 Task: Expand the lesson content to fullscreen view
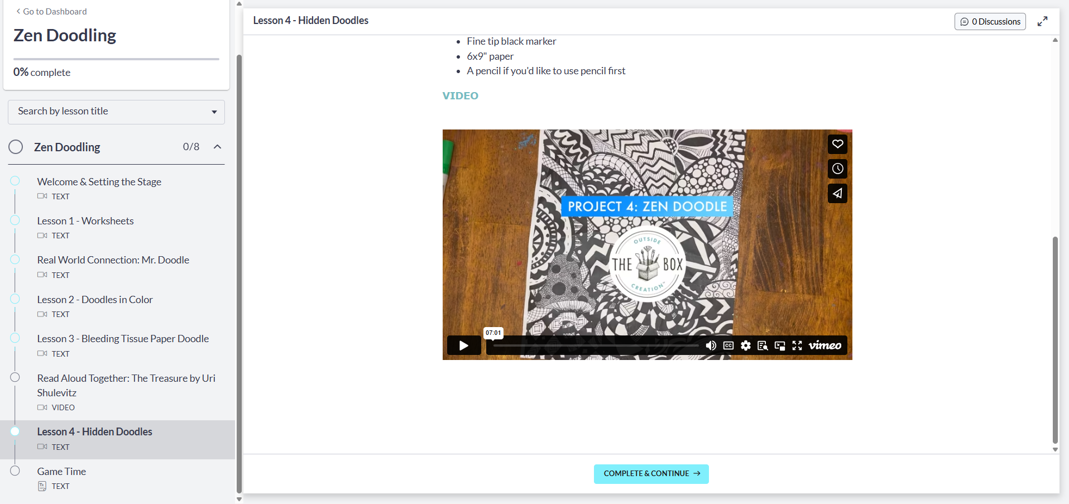(x=1042, y=21)
